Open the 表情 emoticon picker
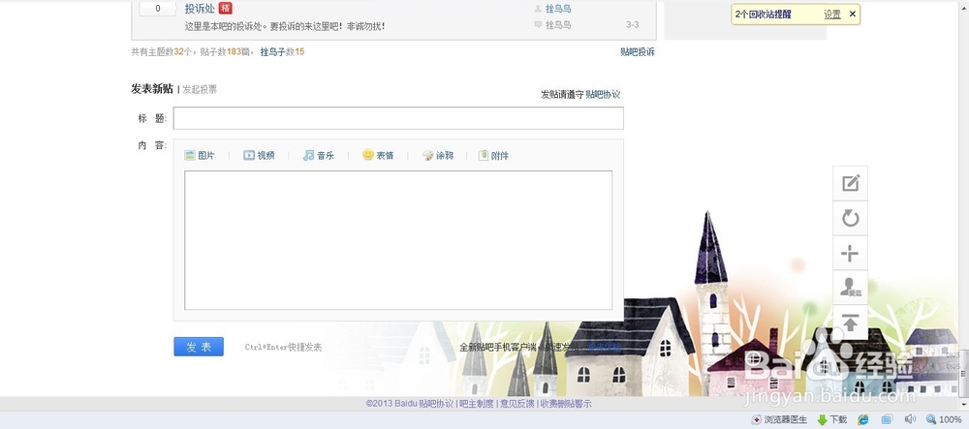The width and height of the screenshot is (969, 429). [x=378, y=156]
